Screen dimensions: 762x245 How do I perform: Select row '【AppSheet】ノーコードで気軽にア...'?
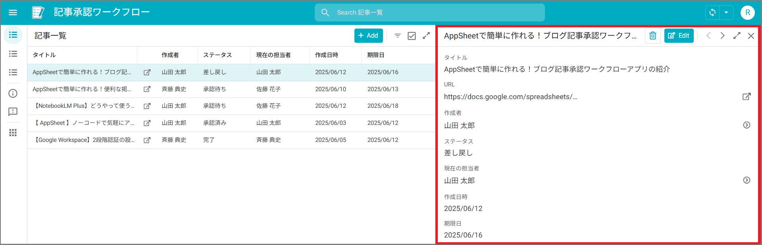231,123
